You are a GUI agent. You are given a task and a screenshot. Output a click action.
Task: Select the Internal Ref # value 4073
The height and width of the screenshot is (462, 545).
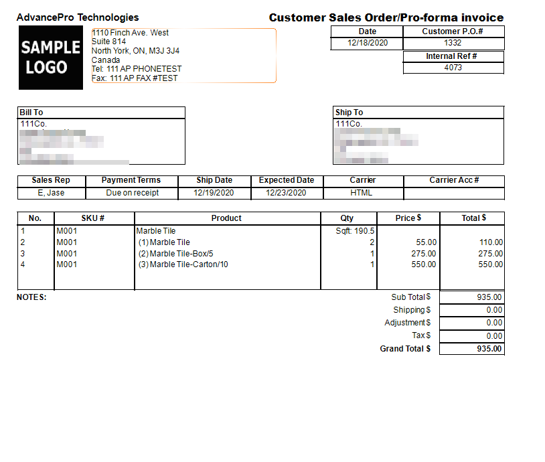click(x=453, y=68)
